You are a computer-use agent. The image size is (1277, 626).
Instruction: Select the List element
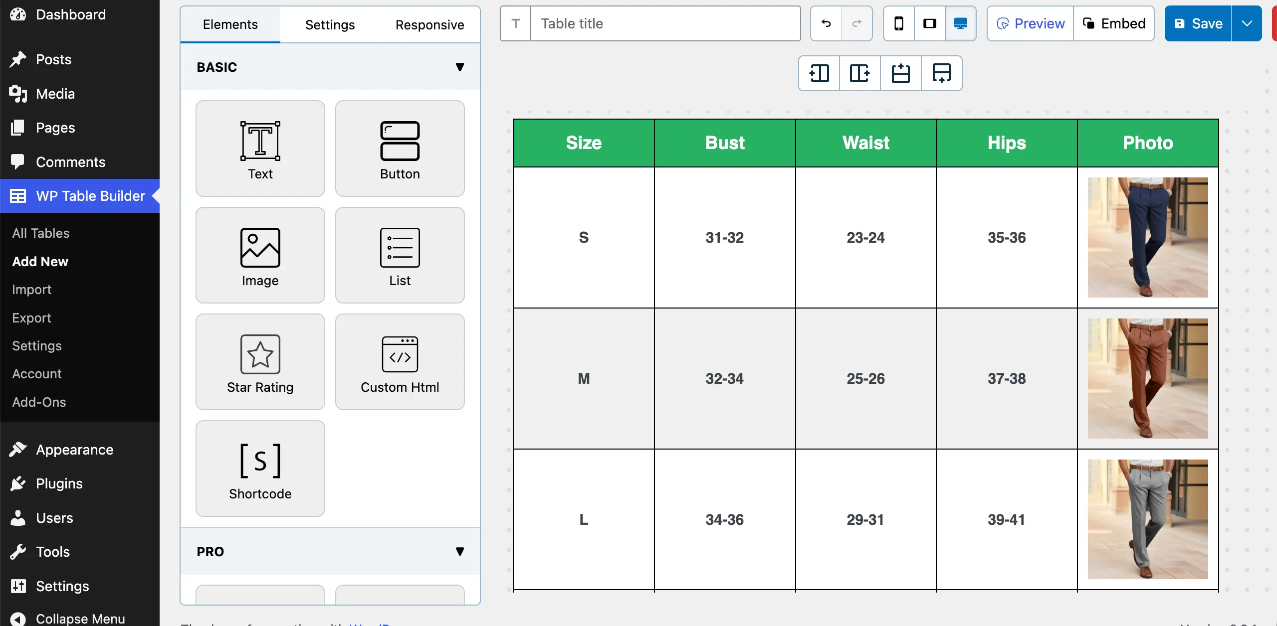400,255
